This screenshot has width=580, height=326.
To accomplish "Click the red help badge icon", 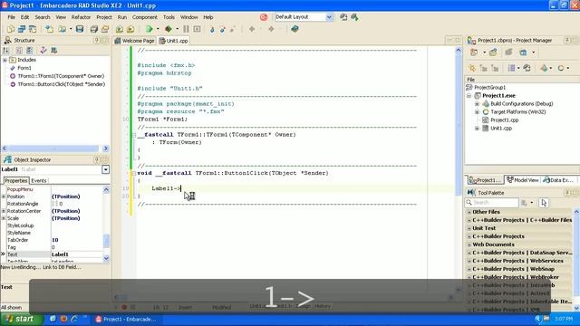I will (x=264, y=17).
